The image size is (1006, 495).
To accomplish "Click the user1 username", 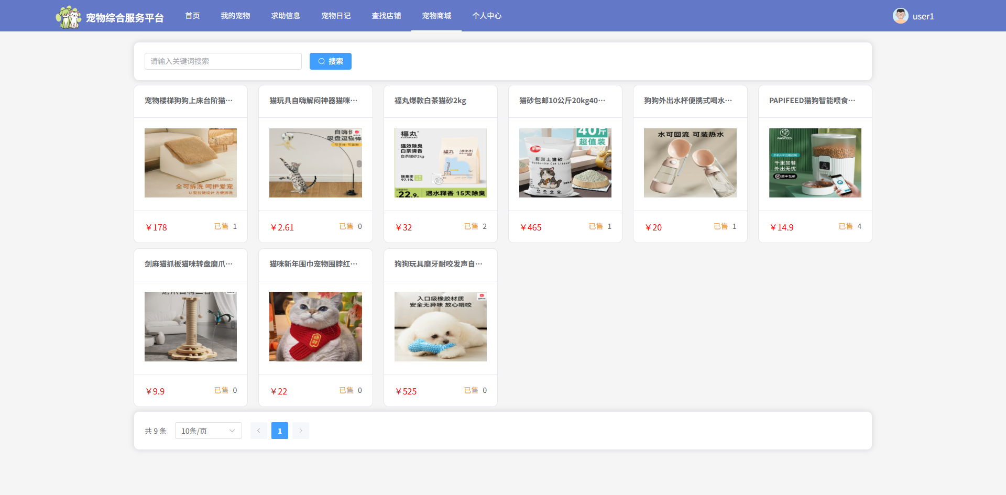I will (923, 16).
